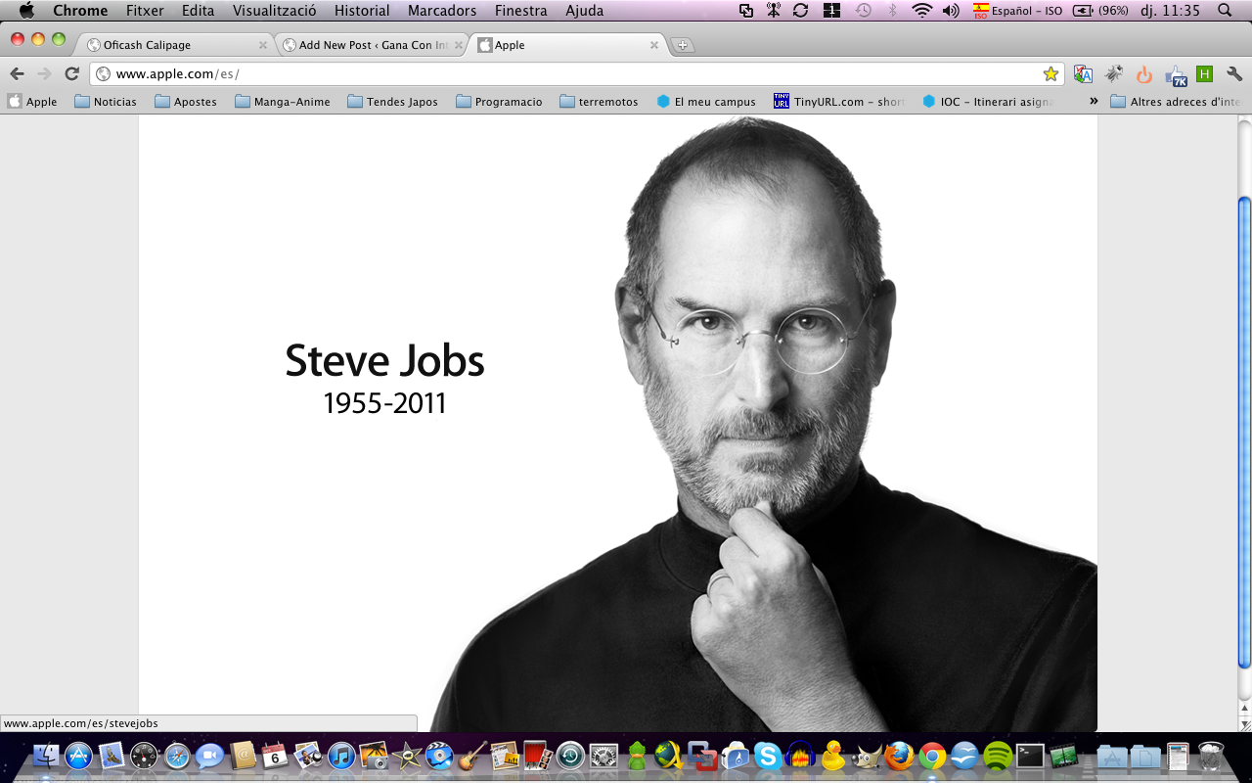Click the Steve Jobs heading text
This screenshot has height=783, width=1252.
[384, 361]
